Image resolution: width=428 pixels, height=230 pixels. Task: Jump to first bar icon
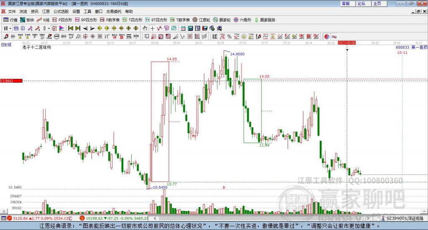pyautogui.click(x=70, y=28)
